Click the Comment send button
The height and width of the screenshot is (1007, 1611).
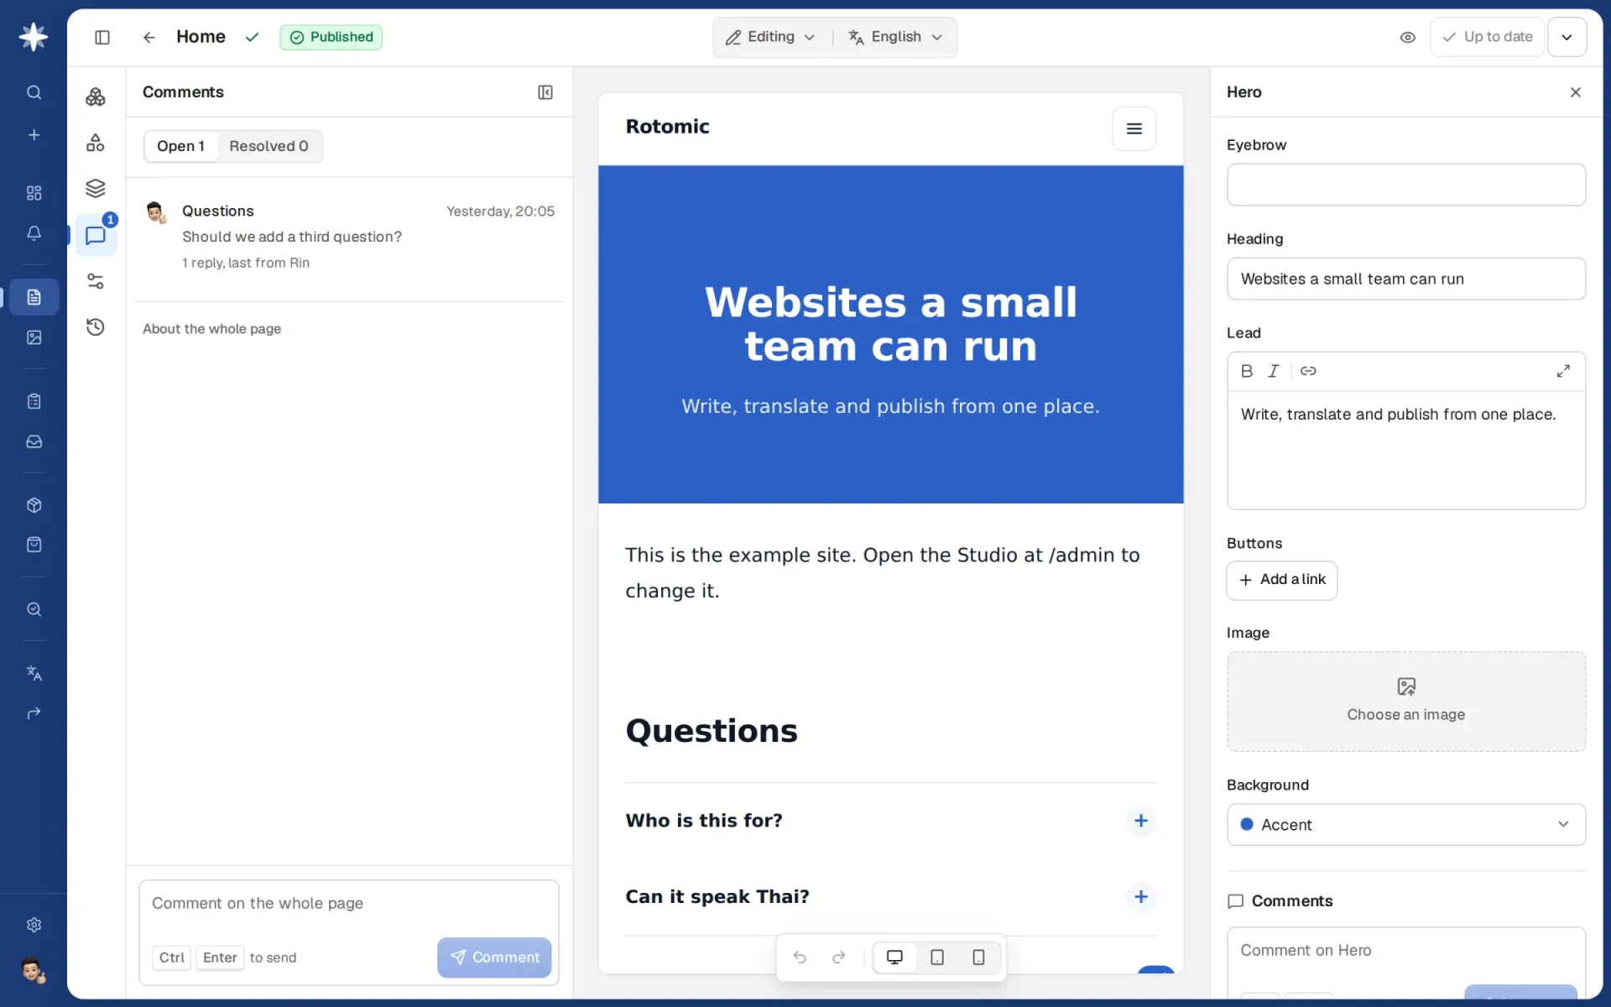tap(494, 957)
